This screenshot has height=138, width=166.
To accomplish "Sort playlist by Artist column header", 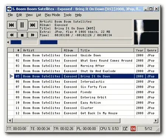I will point(42,50).
